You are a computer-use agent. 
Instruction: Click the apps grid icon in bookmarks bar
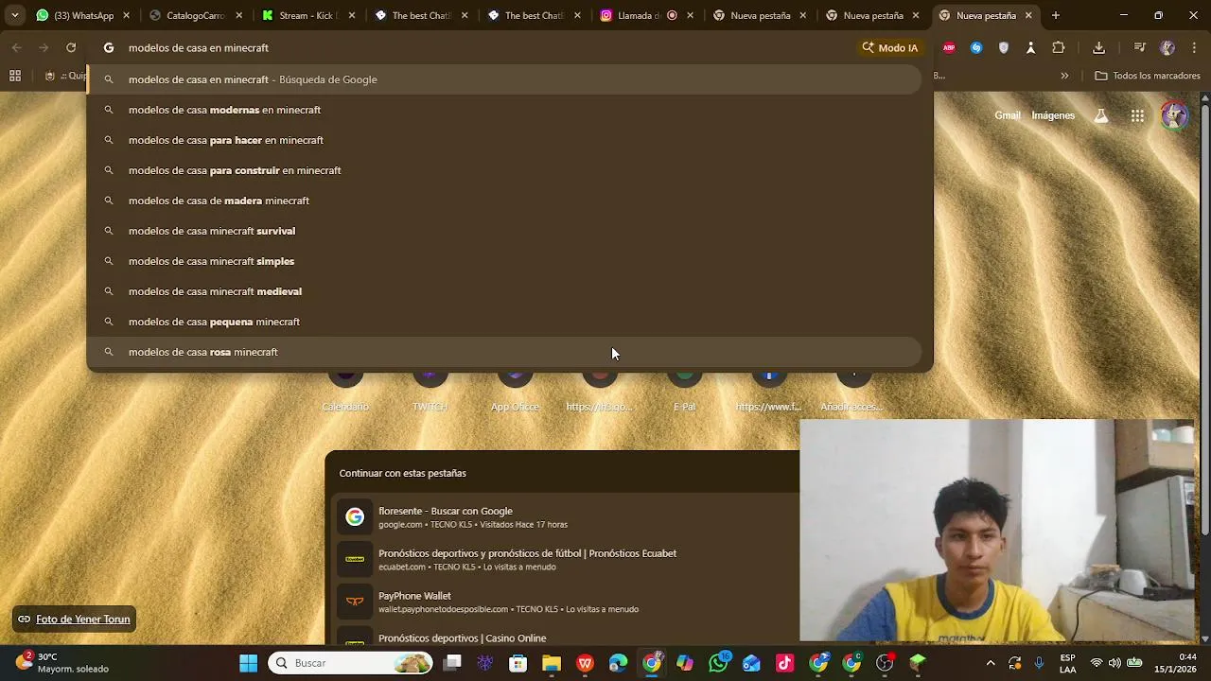[15, 76]
